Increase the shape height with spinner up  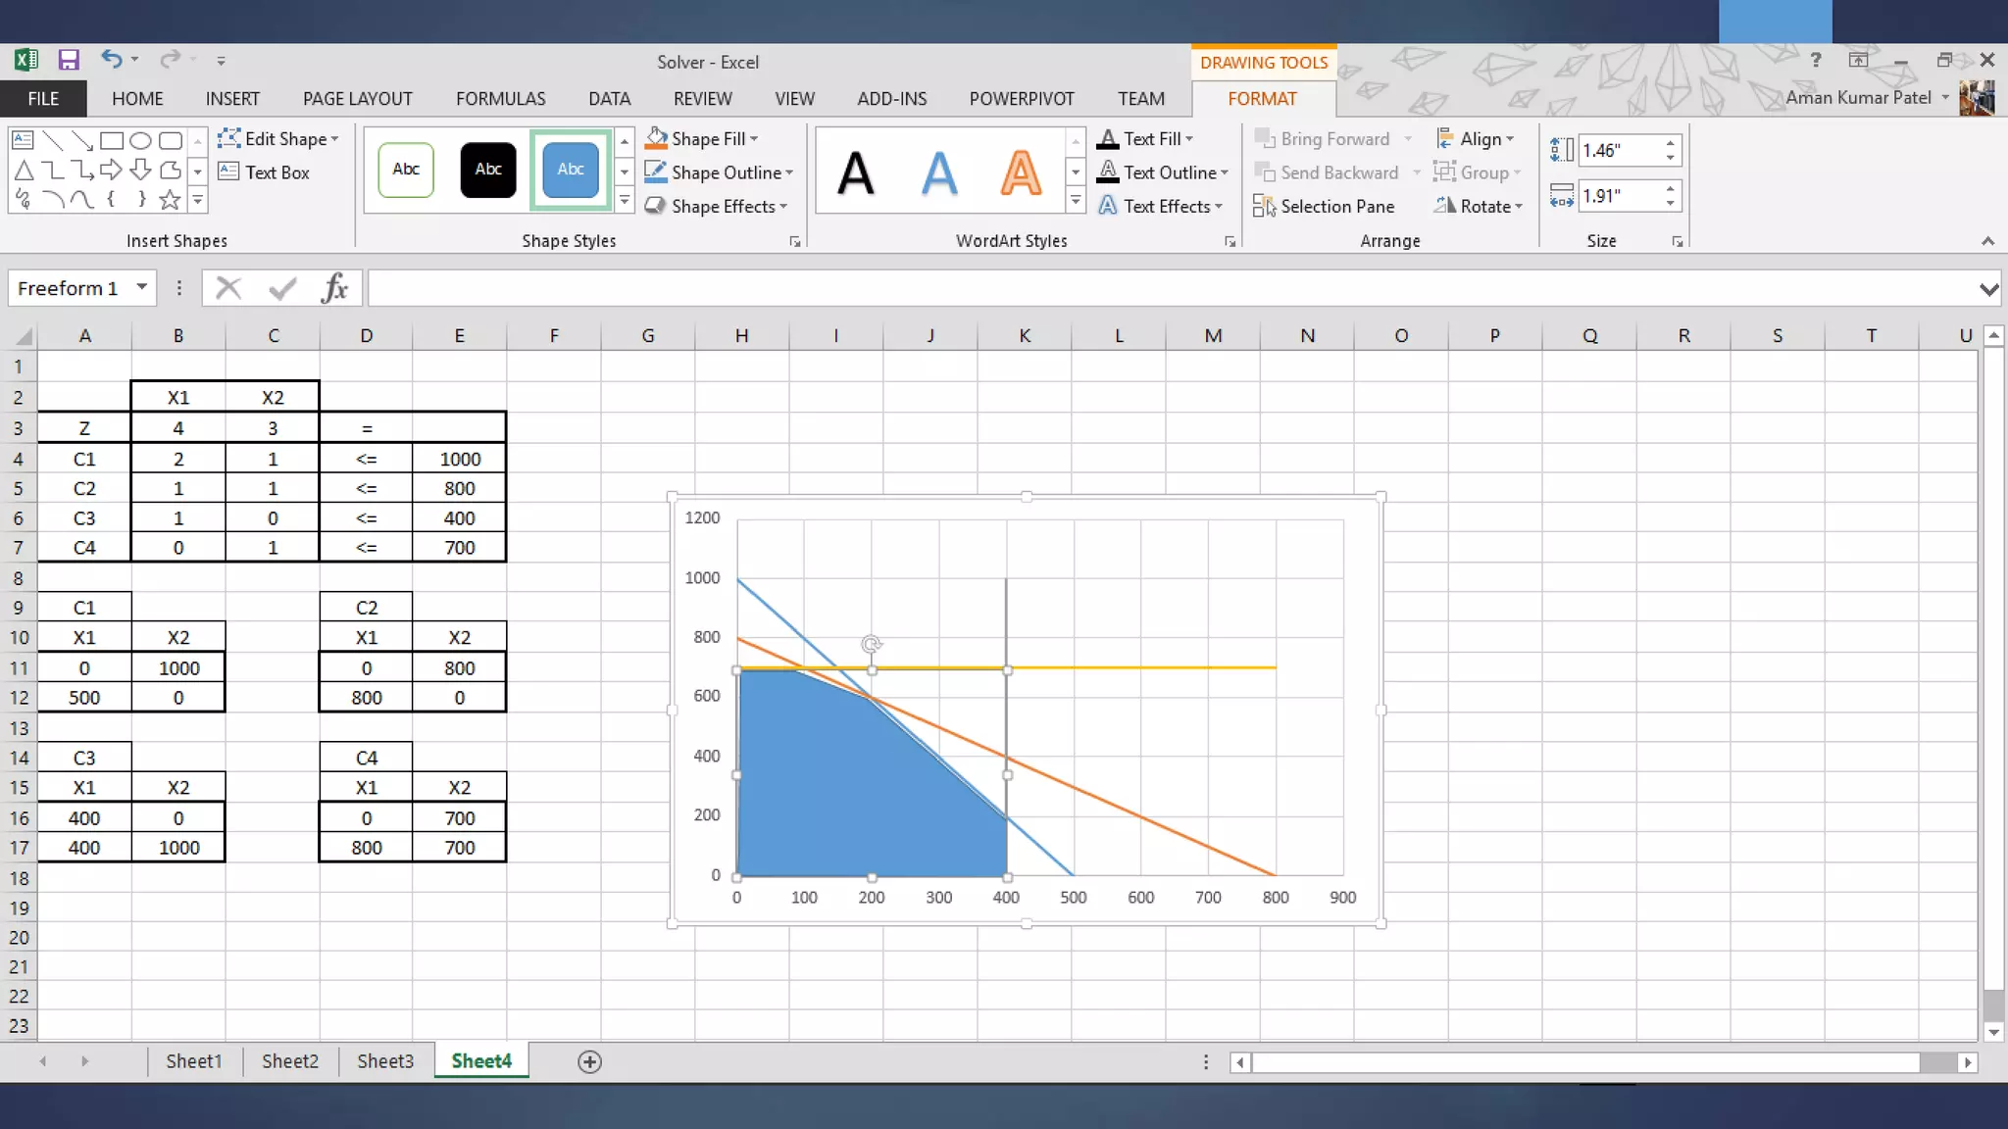[x=1670, y=143]
